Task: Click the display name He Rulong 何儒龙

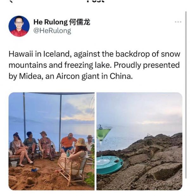Action: pyautogui.click(x=62, y=22)
